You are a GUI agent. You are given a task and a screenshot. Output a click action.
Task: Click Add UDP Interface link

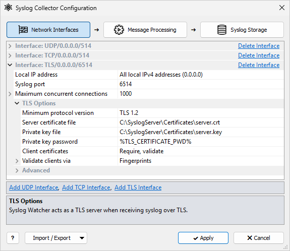[x=34, y=187]
